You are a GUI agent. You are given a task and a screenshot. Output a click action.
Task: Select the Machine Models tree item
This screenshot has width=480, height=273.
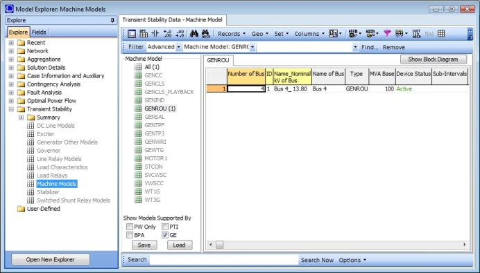coord(57,184)
